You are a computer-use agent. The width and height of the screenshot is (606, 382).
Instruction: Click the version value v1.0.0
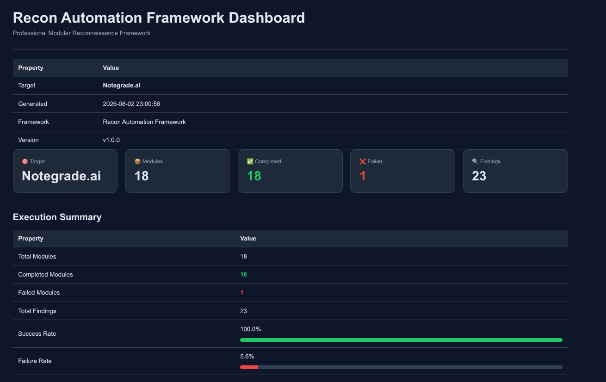tap(111, 140)
